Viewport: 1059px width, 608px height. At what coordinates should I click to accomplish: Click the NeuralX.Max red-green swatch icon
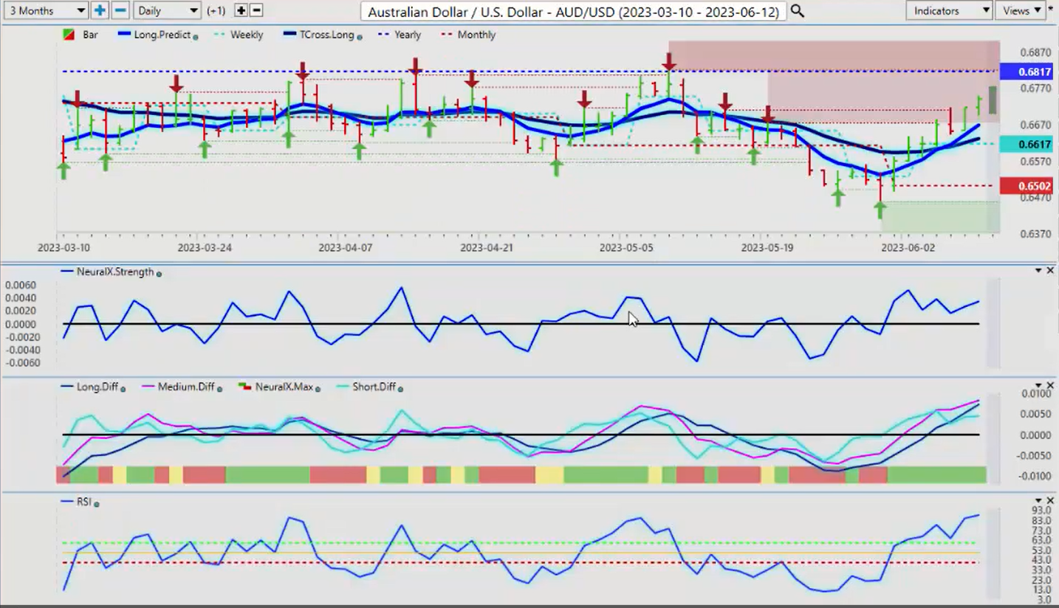246,387
